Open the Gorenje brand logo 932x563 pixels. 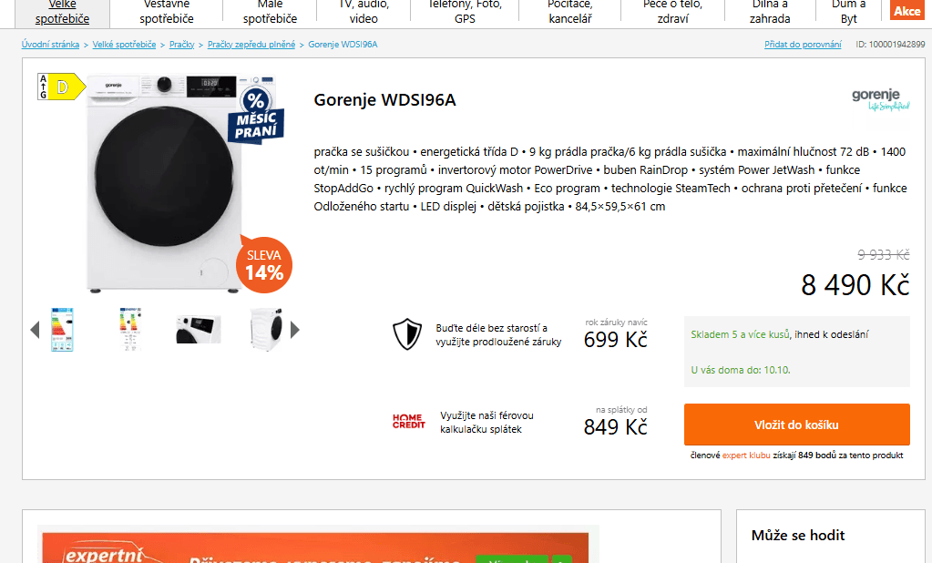point(880,100)
